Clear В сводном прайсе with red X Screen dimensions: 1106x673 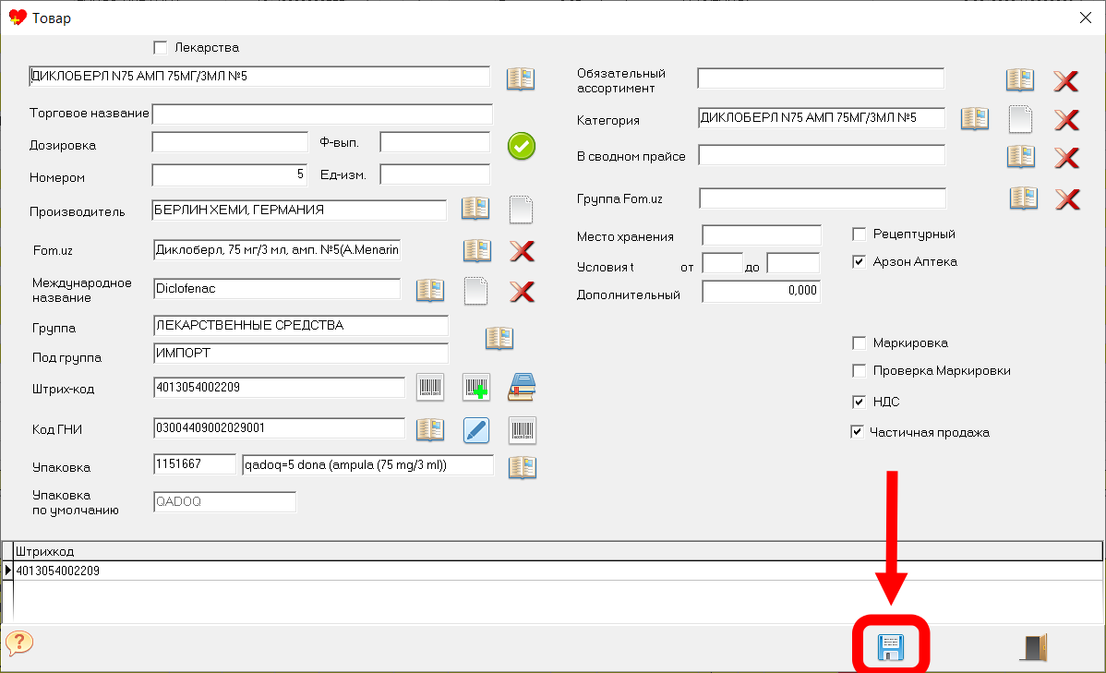pos(1066,157)
